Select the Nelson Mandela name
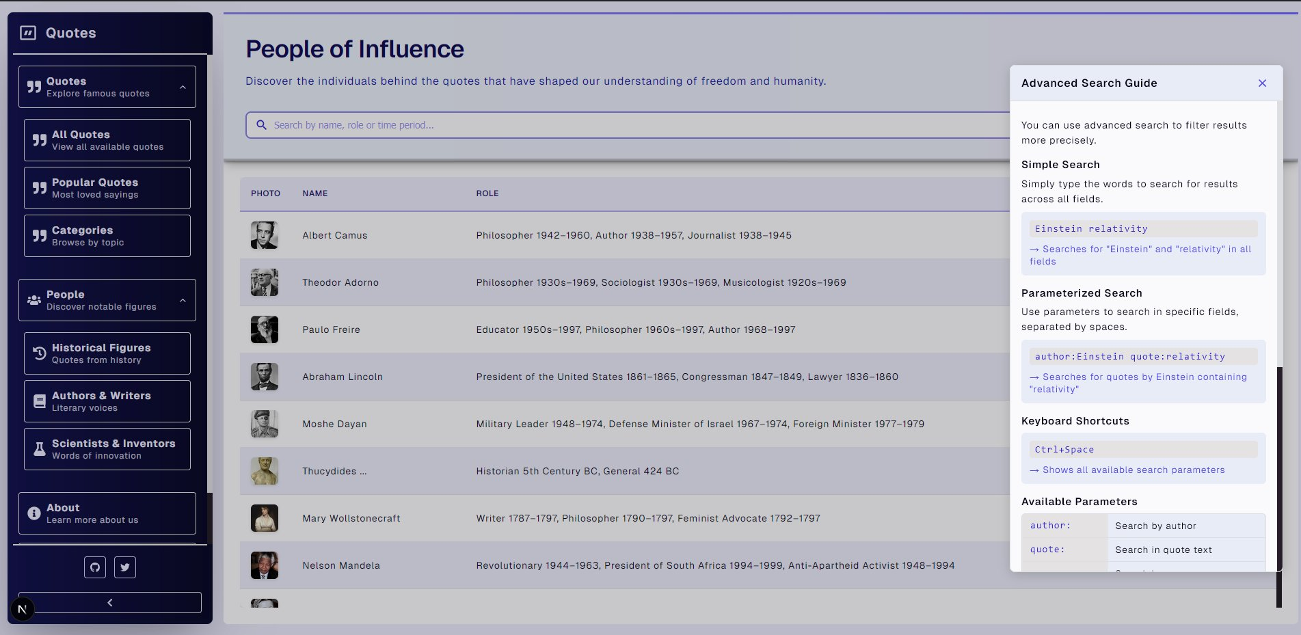 pos(341,565)
